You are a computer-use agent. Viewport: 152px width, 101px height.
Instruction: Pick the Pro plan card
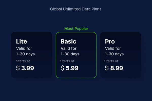coord(121,55)
